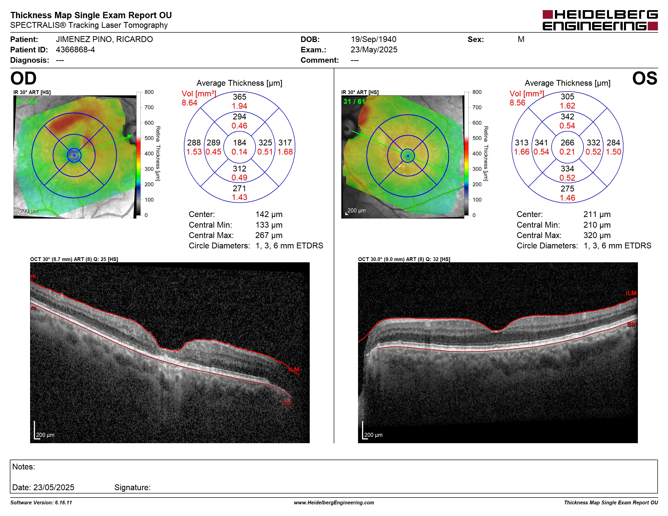The height and width of the screenshot is (516, 668).
Task: Select the DOB value 19/Sep/1940
Action: (x=373, y=39)
